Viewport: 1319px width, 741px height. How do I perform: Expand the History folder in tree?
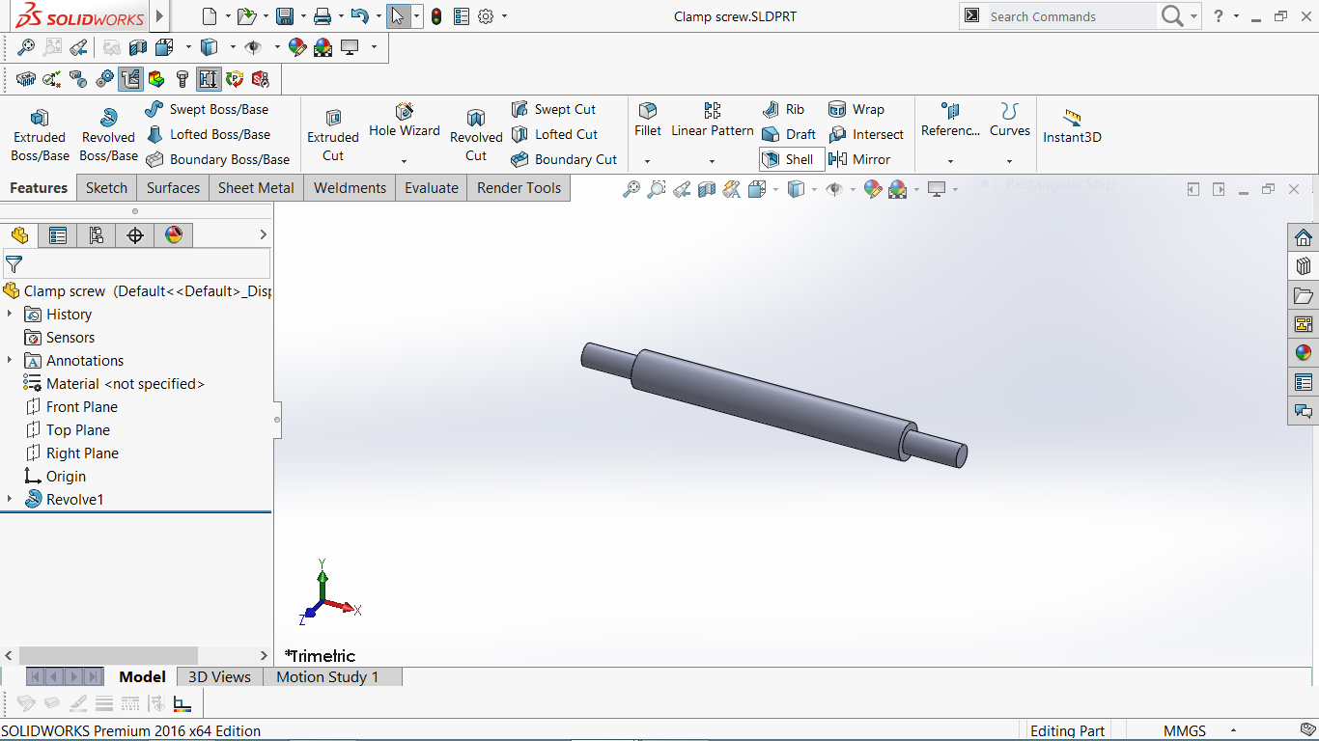[x=11, y=314]
